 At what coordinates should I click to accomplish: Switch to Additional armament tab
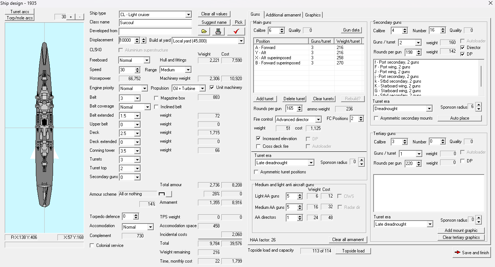(283, 15)
